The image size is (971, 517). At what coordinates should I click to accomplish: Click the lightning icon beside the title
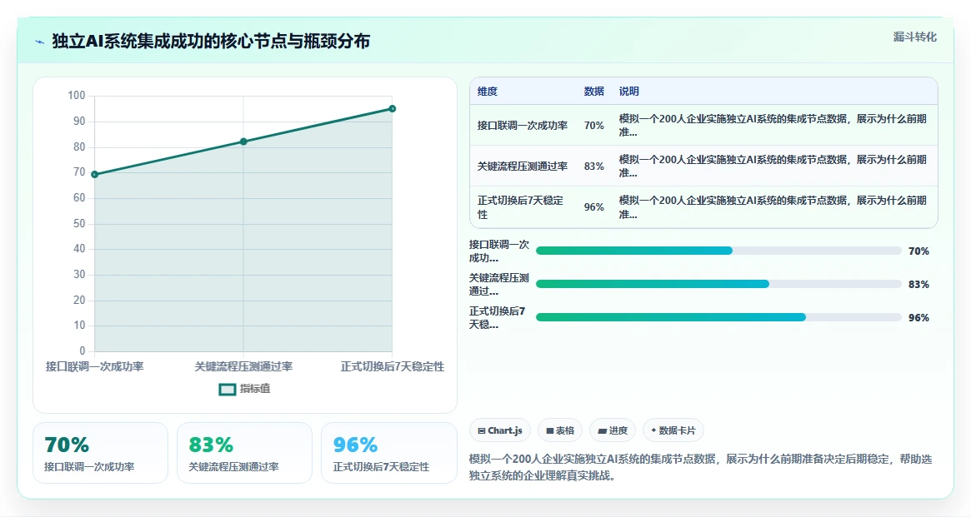pyautogui.click(x=40, y=42)
